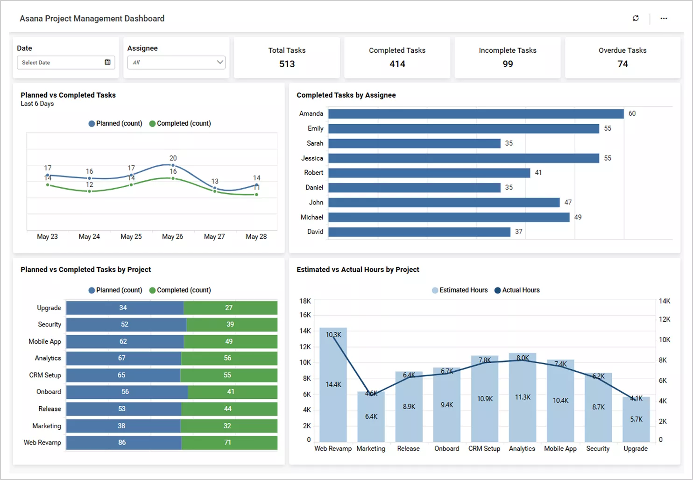This screenshot has height=480, width=693.
Task: Expand the Assignee dropdown arrow
Action: coord(220,62)
